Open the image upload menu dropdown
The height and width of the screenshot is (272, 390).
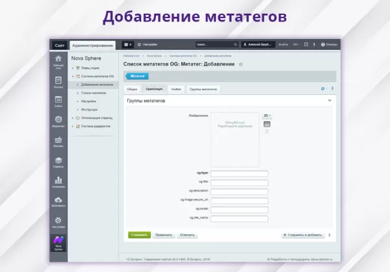tap(267, 116)
